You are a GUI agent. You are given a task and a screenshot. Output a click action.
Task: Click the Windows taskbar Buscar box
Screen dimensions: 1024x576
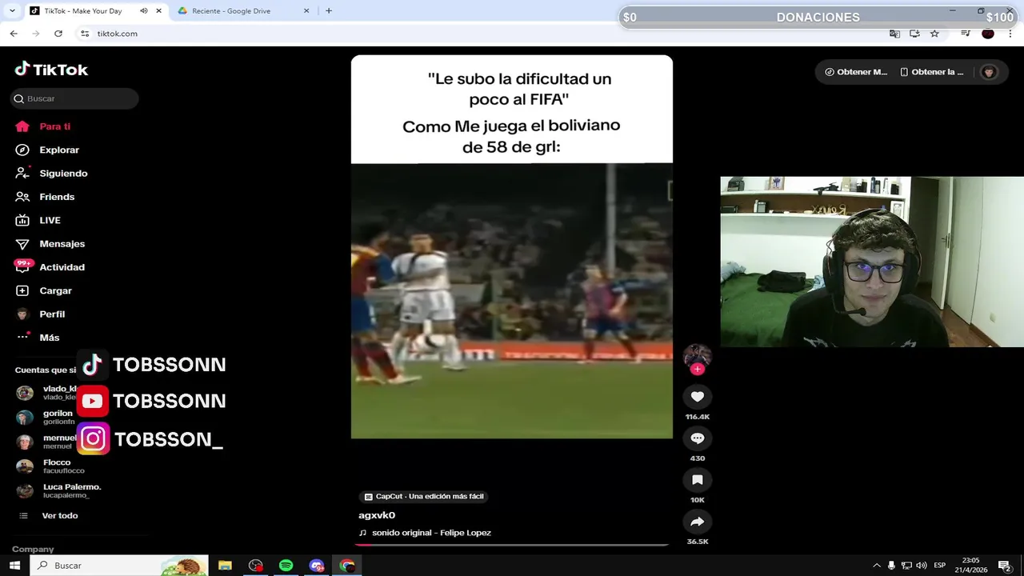[119, 566]
